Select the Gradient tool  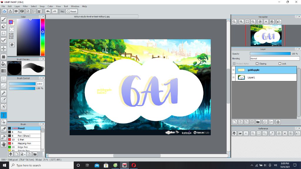click(4, 71)
